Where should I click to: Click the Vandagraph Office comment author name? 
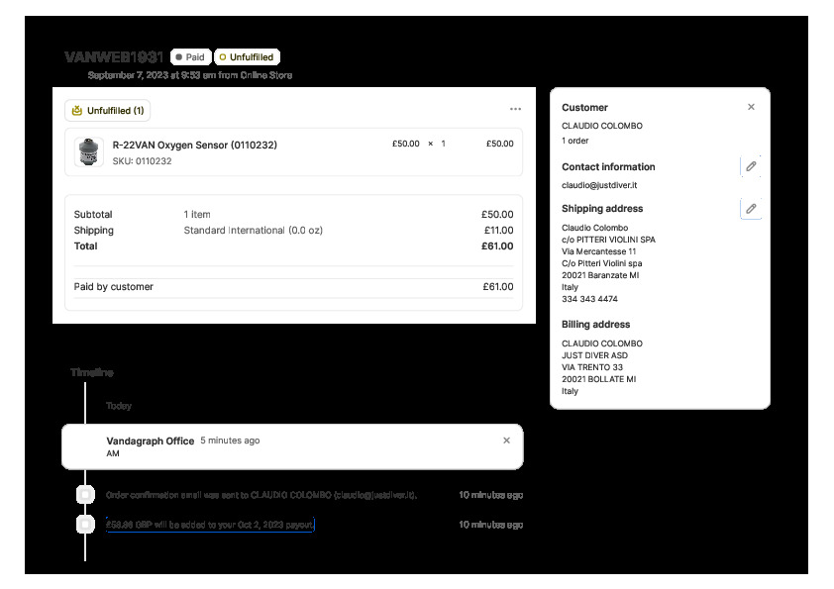150,441
